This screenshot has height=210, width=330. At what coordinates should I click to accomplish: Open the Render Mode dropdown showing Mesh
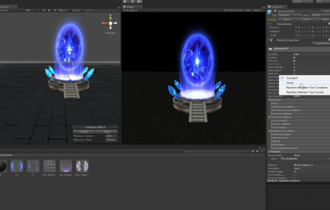tap(312, 155)
